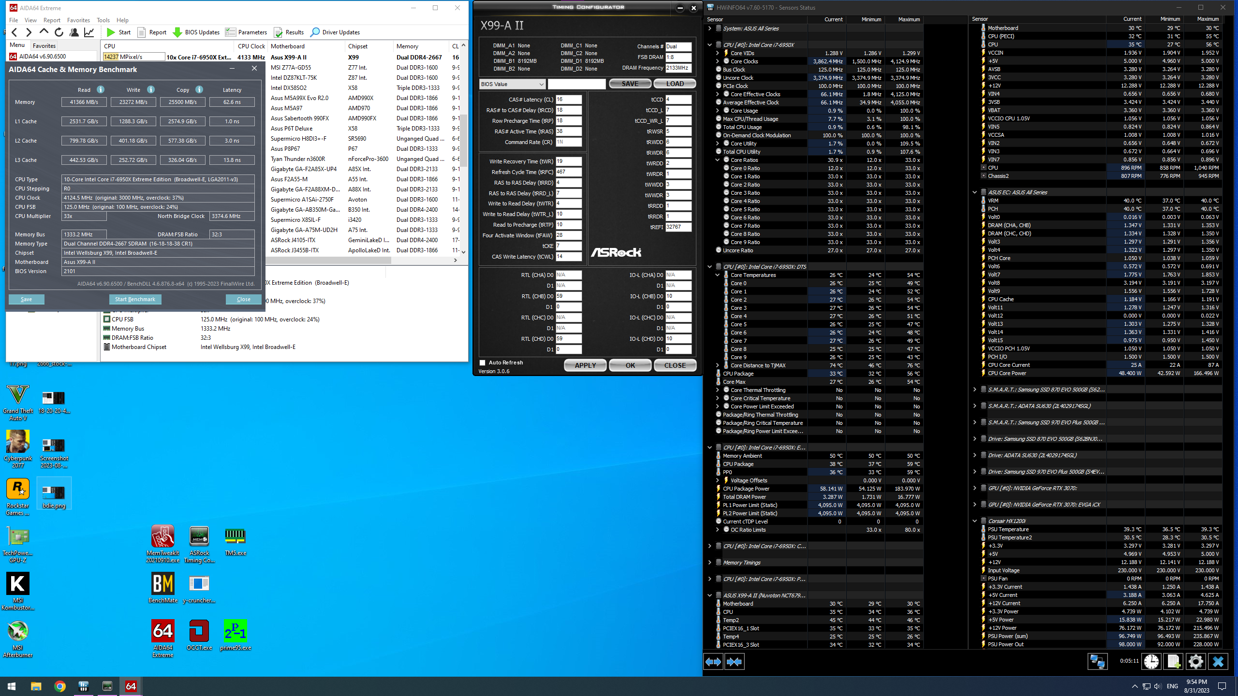Click info icon beside Read column
The width and height of the screenshot is (1238, 696).
(x=101, y=89)
